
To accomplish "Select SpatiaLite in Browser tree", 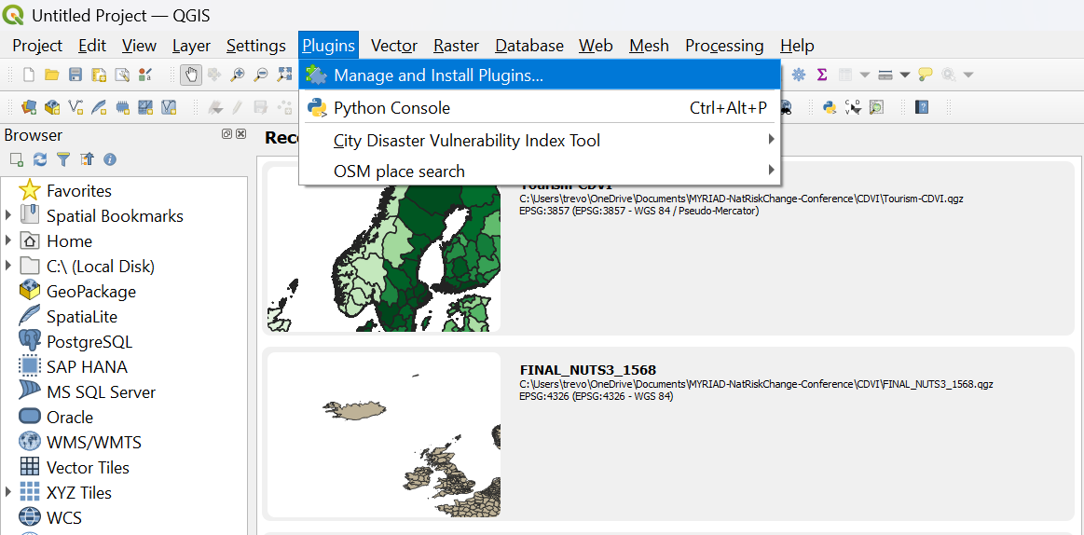I will pos(82,317).
